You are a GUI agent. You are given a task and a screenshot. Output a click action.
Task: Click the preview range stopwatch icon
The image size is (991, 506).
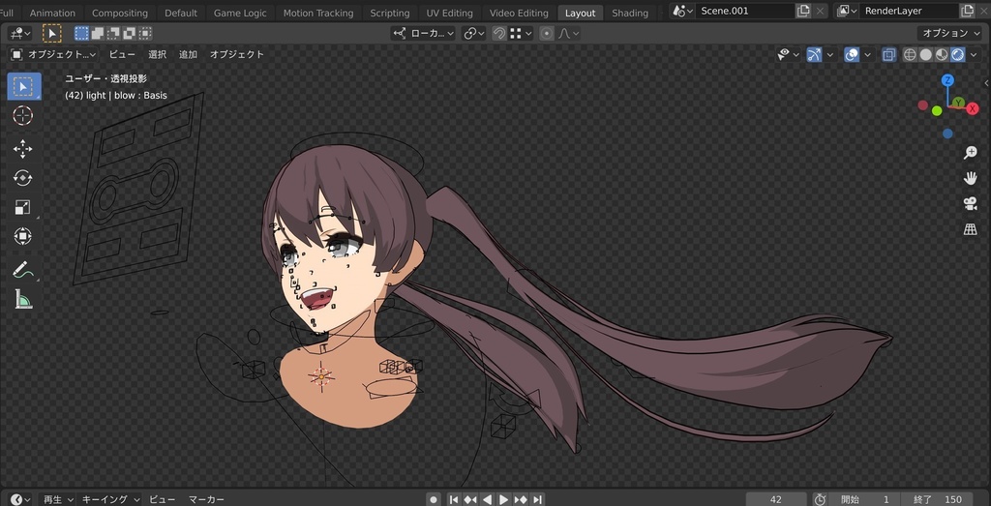(820, 499)
